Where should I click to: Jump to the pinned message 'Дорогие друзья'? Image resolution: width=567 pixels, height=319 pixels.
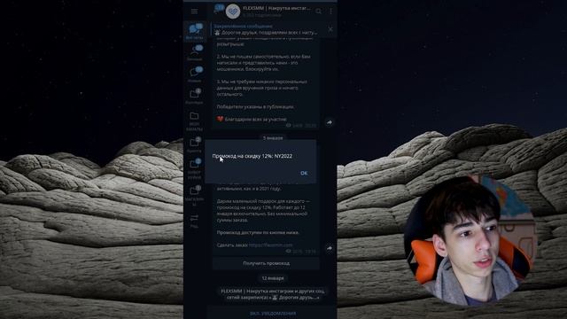point(266,29)
